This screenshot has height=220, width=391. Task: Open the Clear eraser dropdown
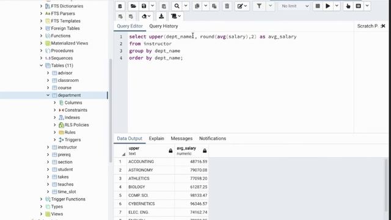click(146, 16)
